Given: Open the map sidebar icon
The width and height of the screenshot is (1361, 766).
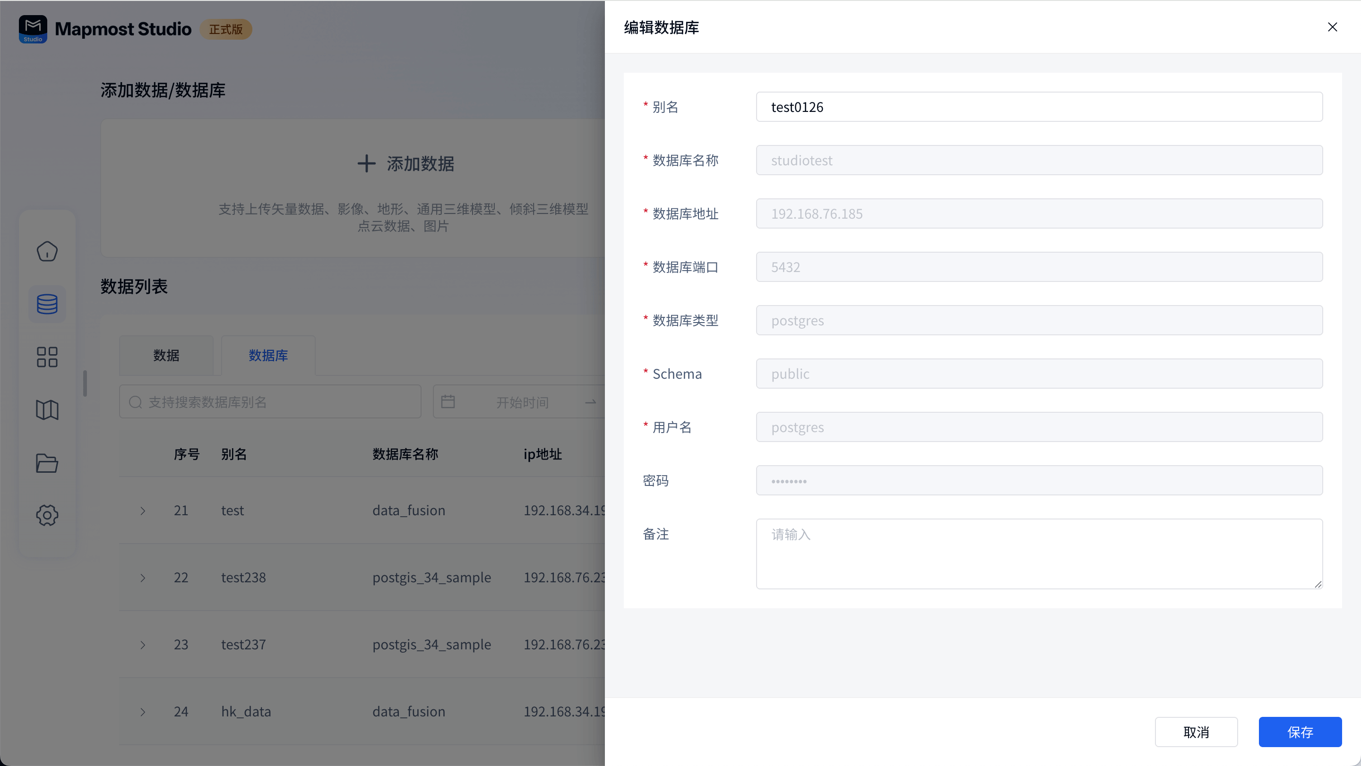Looking at the screenshot, I should (x=47, y=409).
